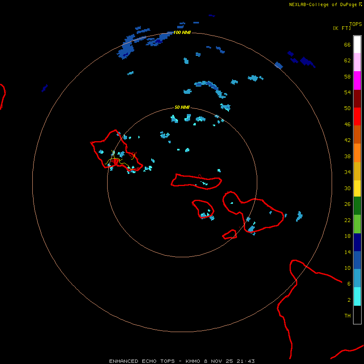Click the "[K FT]" units label
The width and height of the screenshot is (364, 364).
point(342,28)
